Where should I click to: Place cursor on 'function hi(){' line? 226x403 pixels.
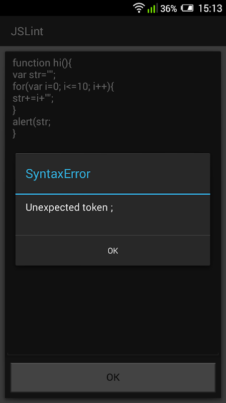pos(42,63)
